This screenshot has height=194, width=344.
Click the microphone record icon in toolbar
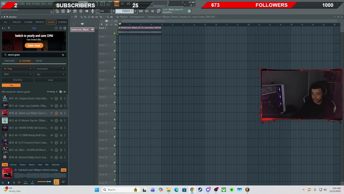point(92,11)
